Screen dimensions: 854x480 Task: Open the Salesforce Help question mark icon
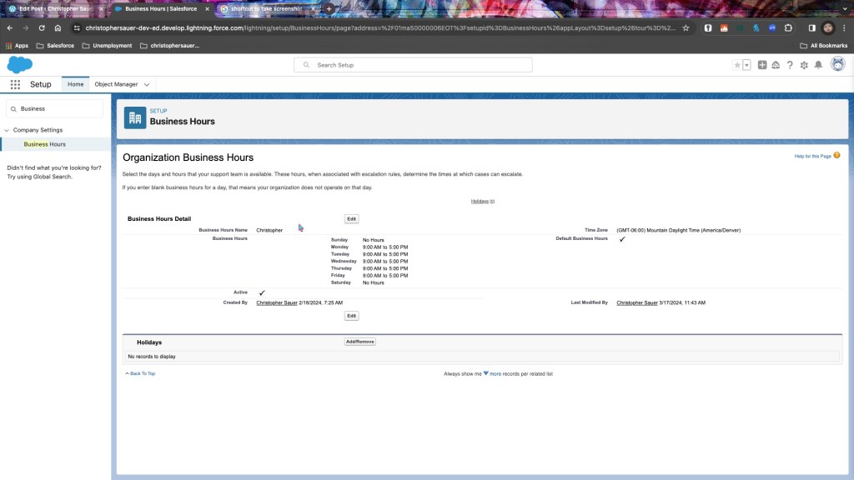tap(790, 65)
